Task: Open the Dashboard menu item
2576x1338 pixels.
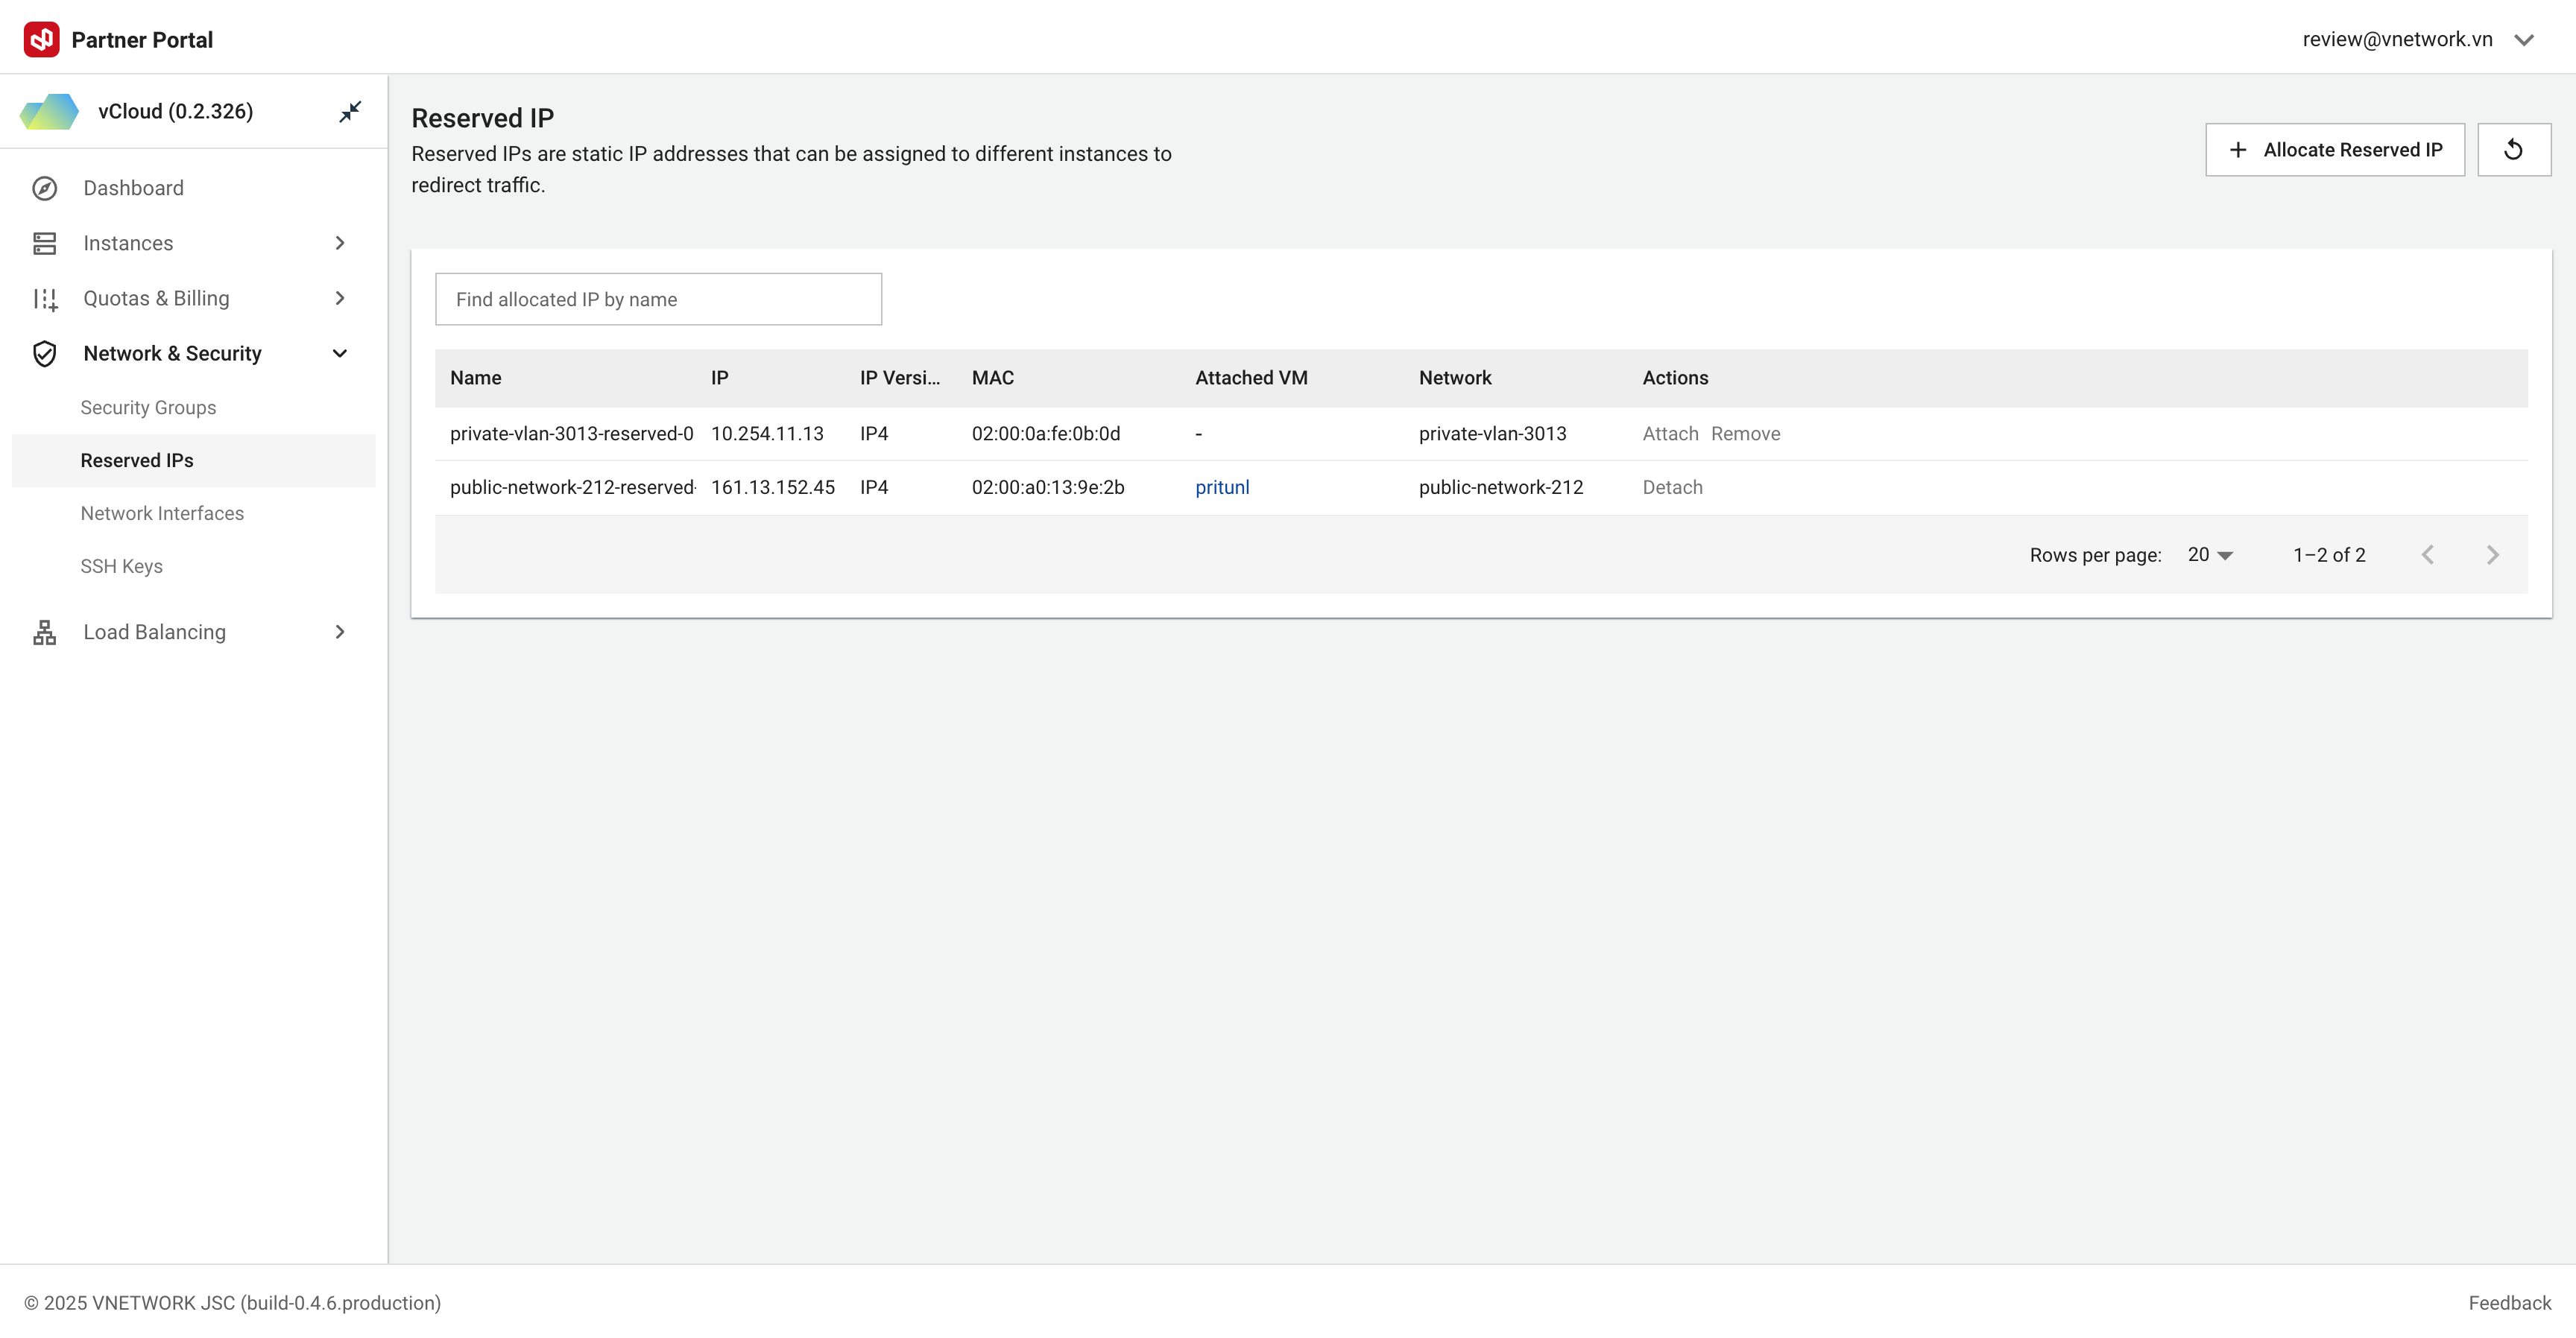Action: coord(194,188)
